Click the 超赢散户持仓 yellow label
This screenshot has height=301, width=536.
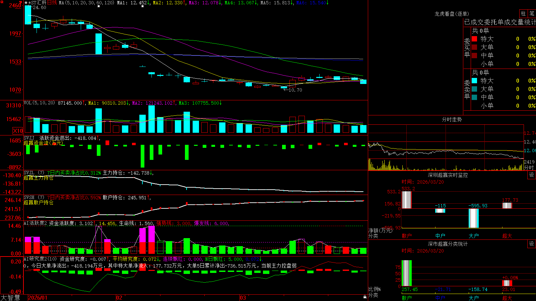click(39, 203)
